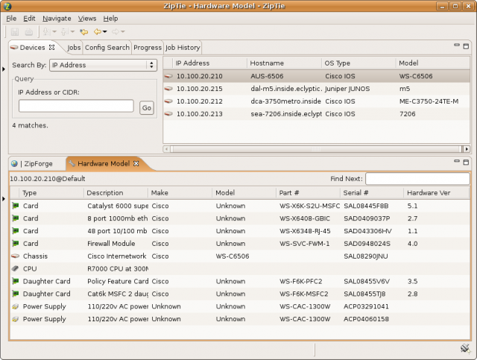Screen dimensions: 477x360
Task: Click the device icon for 10.100.20.213
Action: [168, 114]
